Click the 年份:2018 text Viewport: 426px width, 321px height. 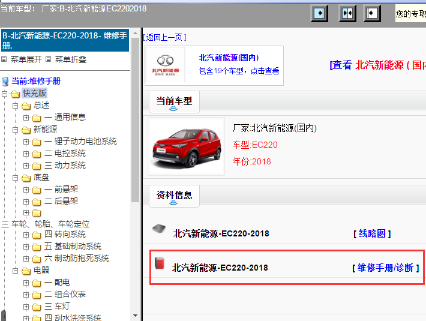(251, 161)
